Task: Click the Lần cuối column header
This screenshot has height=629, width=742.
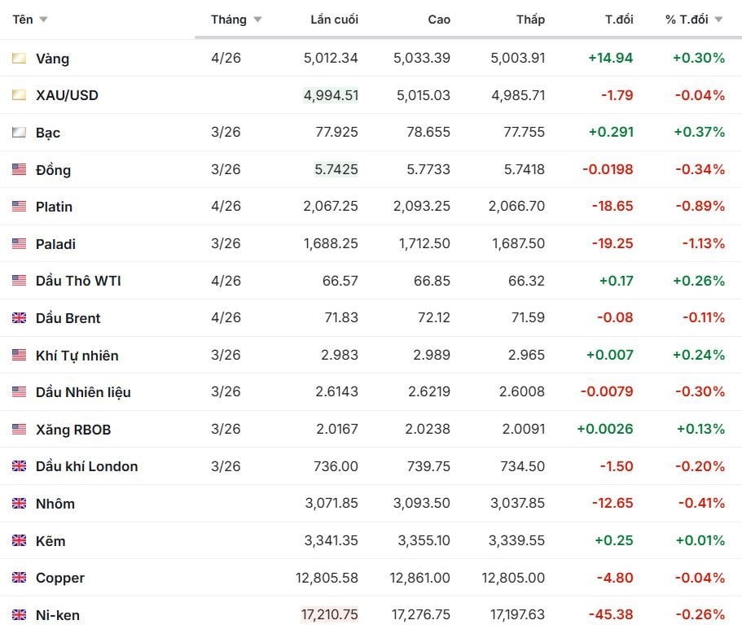Action: (x=334, y=20)
